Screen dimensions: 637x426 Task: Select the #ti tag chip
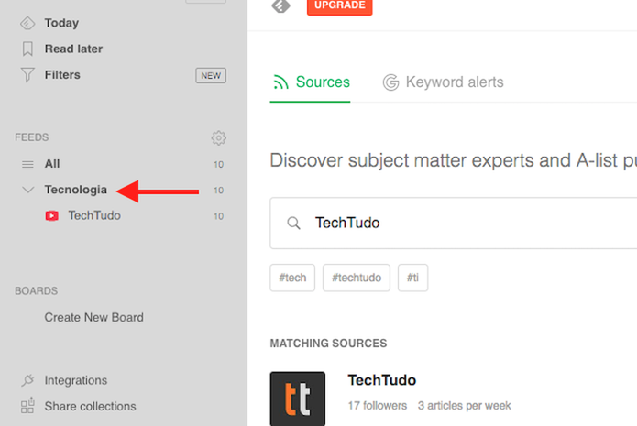[x=412, y=278]
